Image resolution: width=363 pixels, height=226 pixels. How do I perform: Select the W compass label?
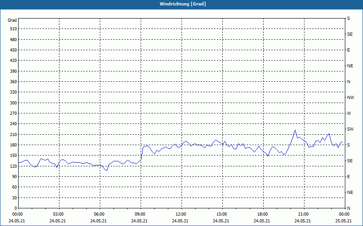[x=349, y=113]
